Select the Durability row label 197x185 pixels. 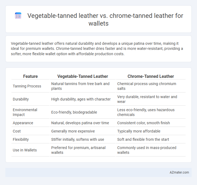tap(21, 99)
